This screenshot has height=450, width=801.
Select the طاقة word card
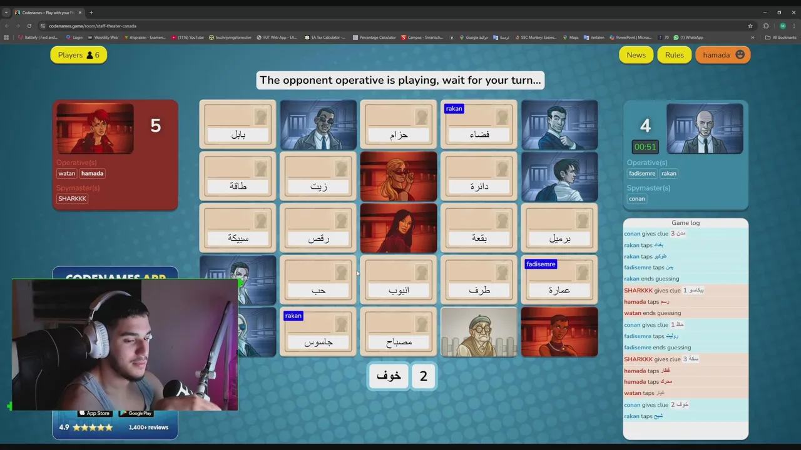(238, 176)
